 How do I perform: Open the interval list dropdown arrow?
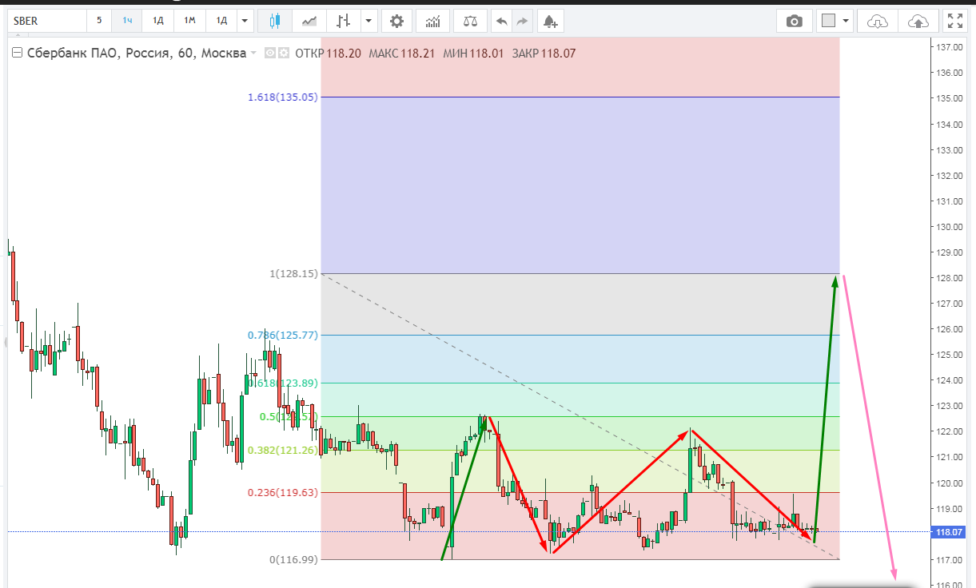245,21
